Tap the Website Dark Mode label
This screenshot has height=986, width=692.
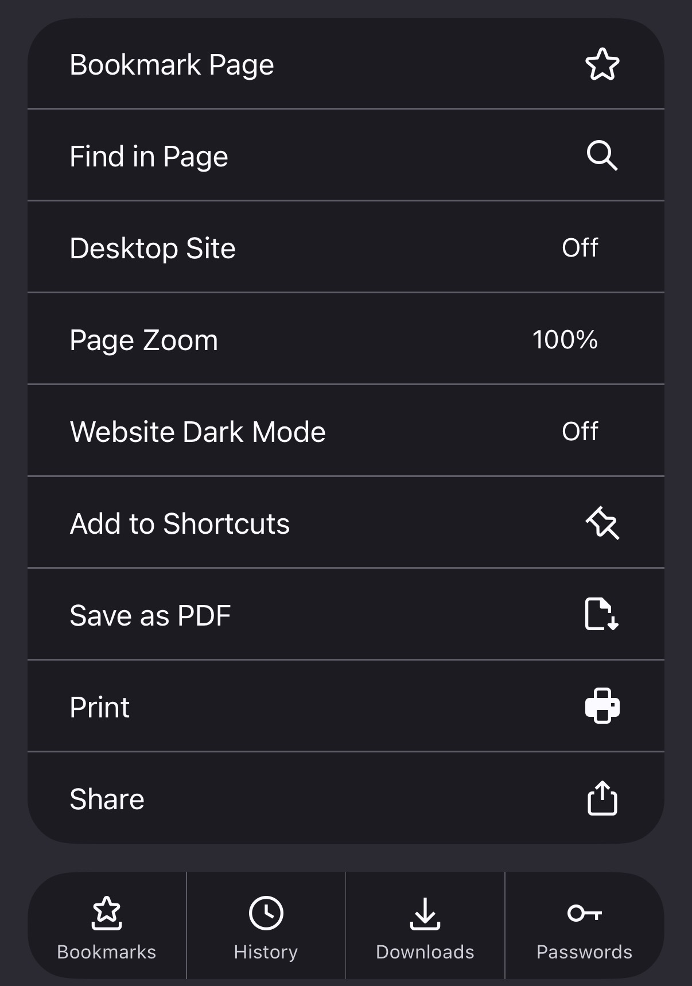(x=197, y=432)
